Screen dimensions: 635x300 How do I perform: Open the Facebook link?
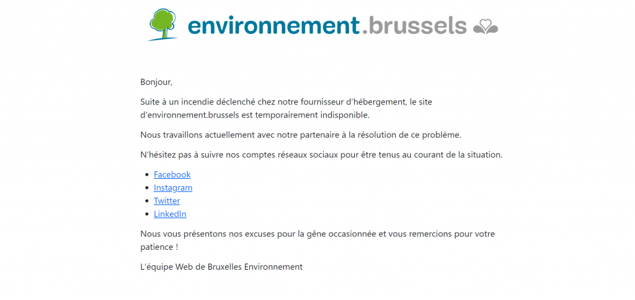172,174
